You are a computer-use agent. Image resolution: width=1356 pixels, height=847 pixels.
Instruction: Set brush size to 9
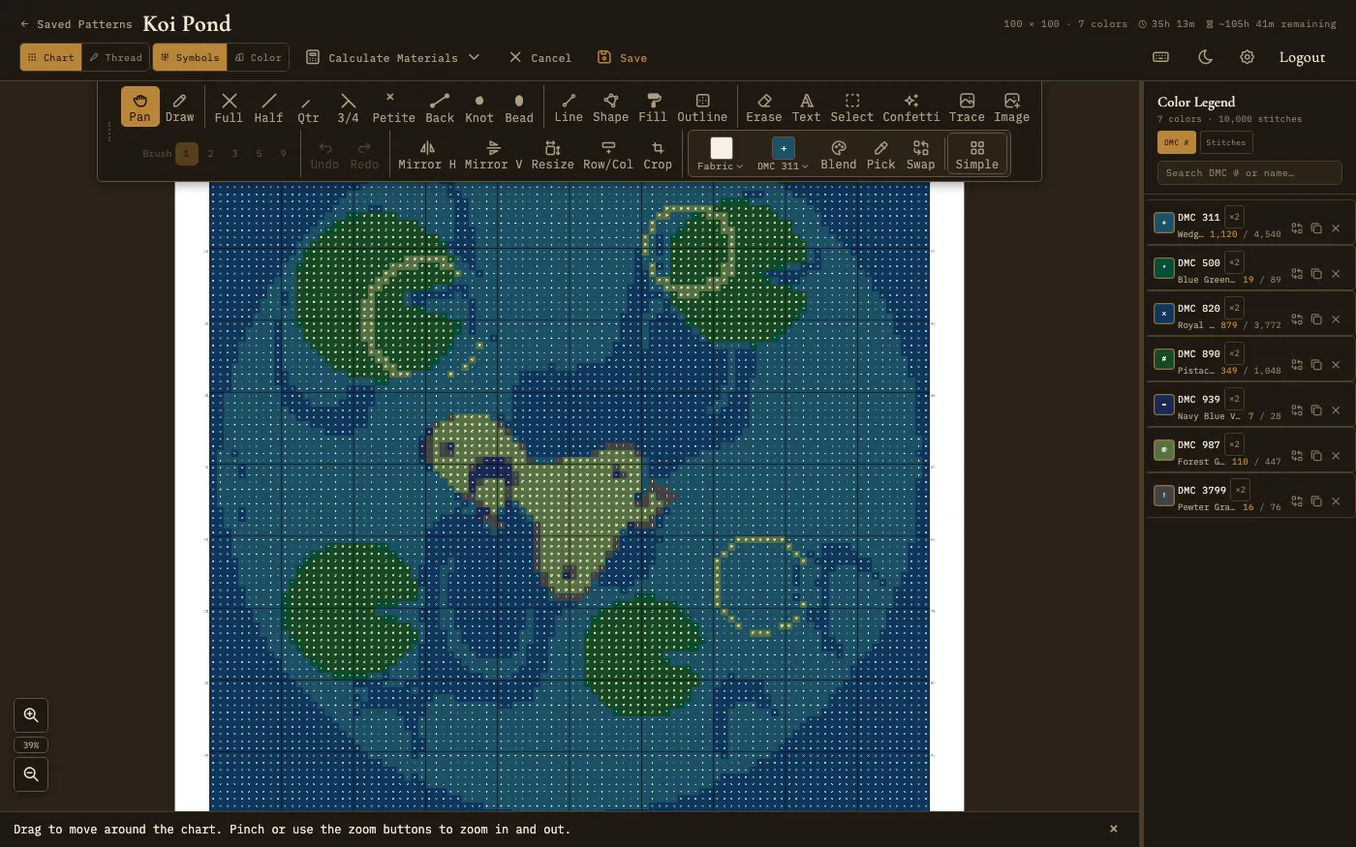coord(283,153)
